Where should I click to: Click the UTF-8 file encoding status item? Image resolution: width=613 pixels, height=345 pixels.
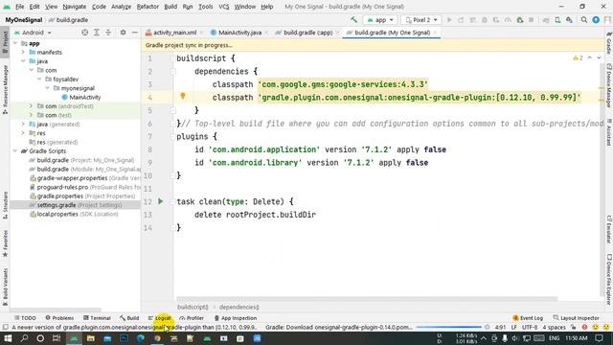click(x=530, y=327)
